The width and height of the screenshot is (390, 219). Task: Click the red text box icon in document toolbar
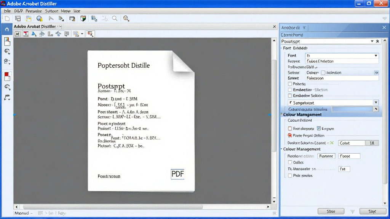pyautogui.click(x=26, y=34)
